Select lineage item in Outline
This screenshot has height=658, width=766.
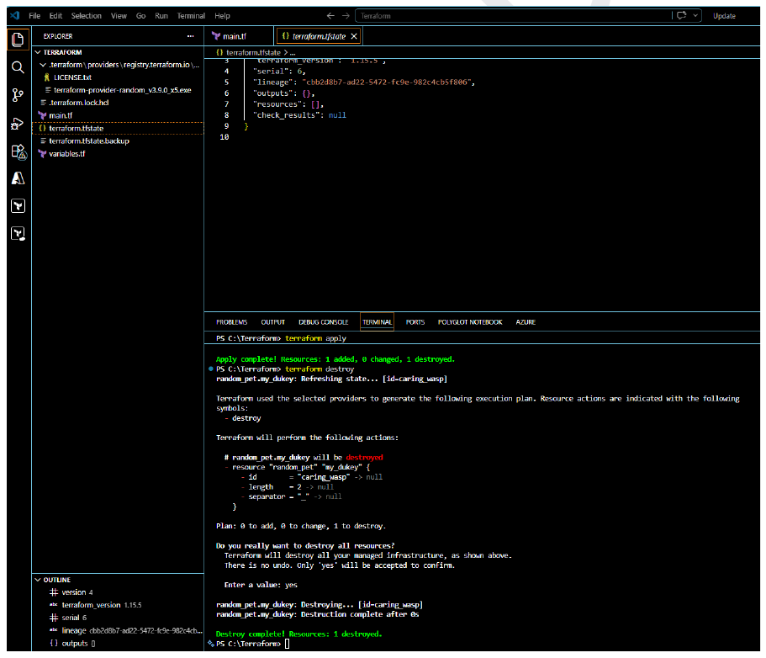click(117, 630)
